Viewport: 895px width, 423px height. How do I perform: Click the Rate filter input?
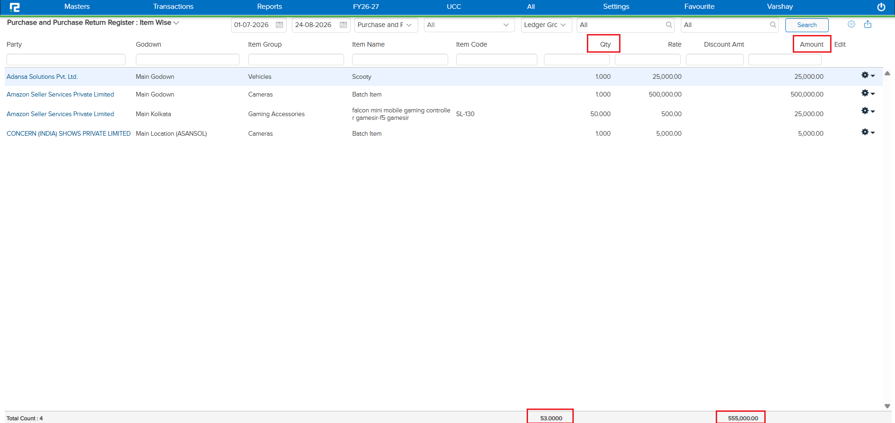(x=648, y=59)
